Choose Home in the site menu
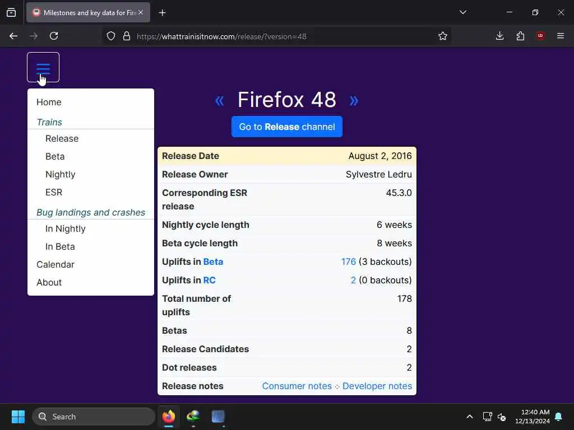 [49, 102]
